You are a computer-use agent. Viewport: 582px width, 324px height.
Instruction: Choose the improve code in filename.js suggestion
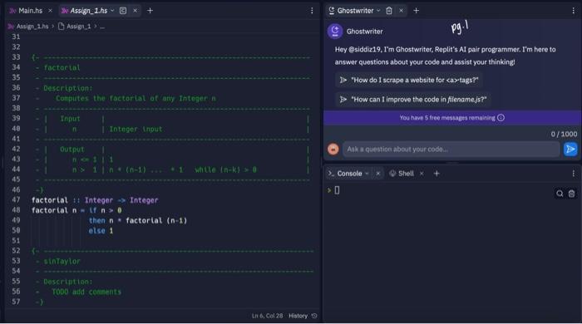point(413,100)
